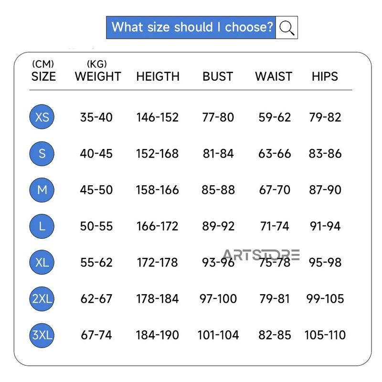Click the 45-50 weight value for M

(x=96, y=190)
